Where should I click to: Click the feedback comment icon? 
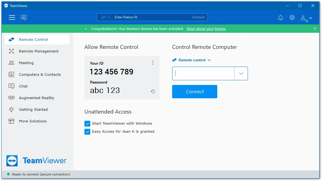[x=24, y=17]
